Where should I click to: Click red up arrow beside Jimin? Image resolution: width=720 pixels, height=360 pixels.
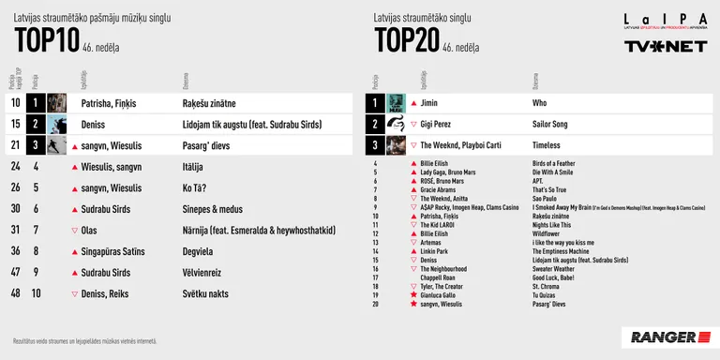click(413, 103)
